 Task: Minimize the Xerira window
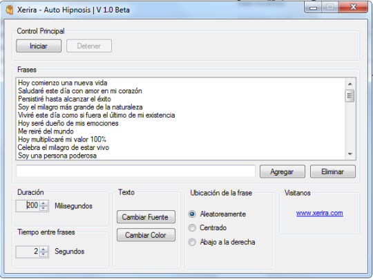[x=313, y=8]
